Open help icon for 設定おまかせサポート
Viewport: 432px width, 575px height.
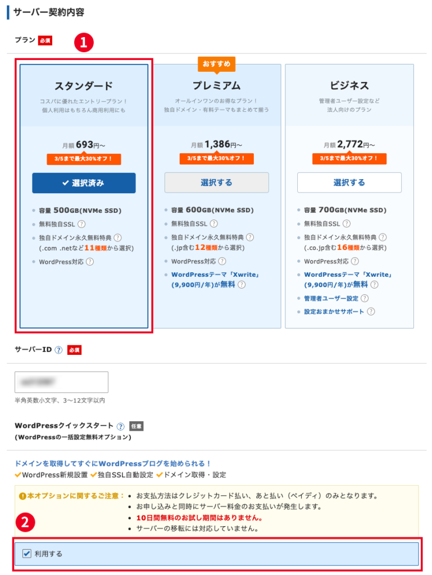pos(371,312)
